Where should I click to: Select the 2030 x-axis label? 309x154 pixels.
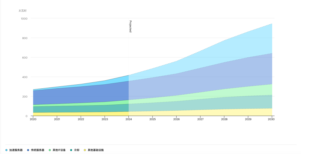[x=272, y=119]
